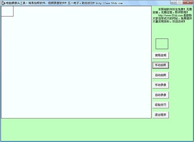
Task: Open the 经验技巧 tips button
Action: coord(161,105)
